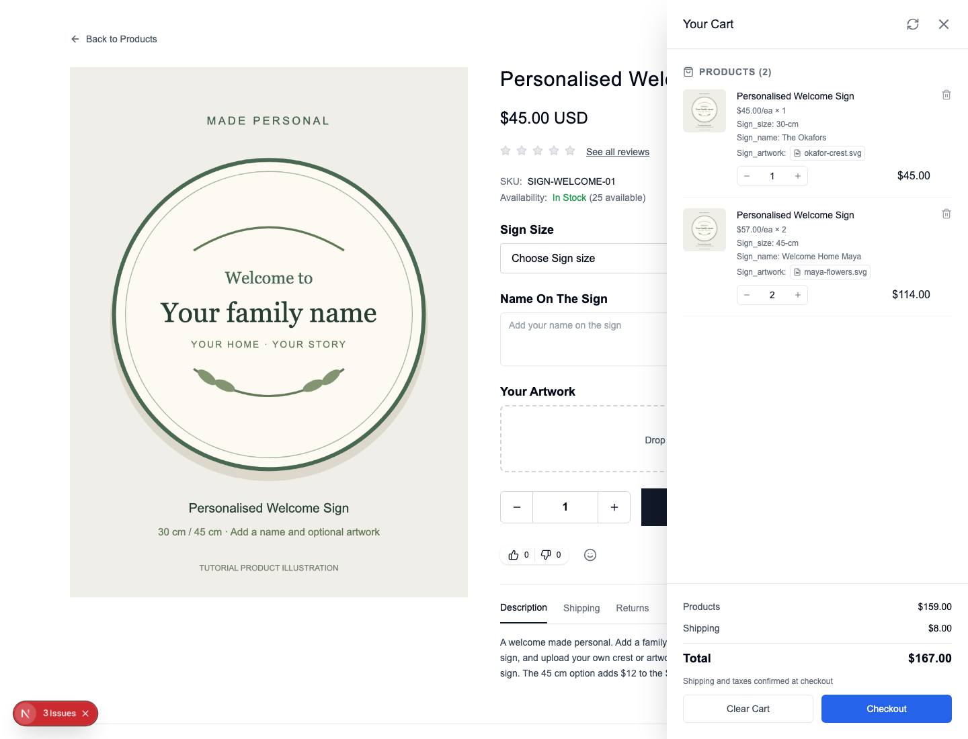Click the second cart item's Personalised Welcome Sign title
Image resolution: width=968 pixels, height=739 pixels.
pos(795,215)
